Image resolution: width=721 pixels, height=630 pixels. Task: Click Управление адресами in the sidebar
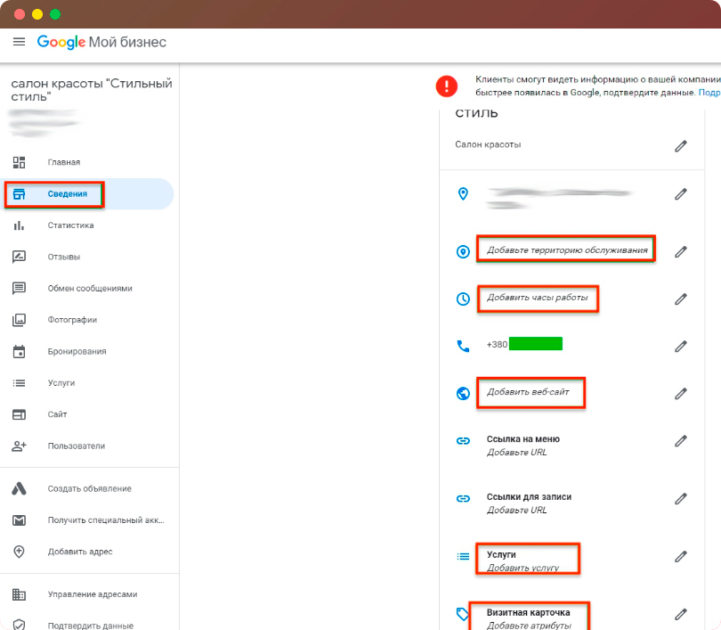pyautogui.click(x=93, y=594)
